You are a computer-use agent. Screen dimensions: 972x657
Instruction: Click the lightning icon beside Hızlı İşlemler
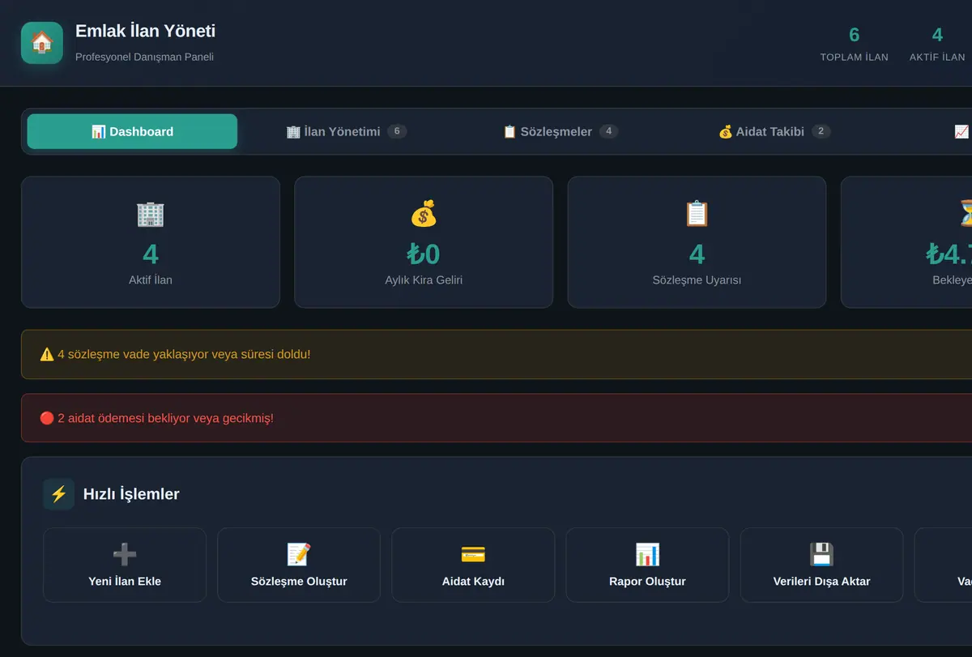point(58,494)
